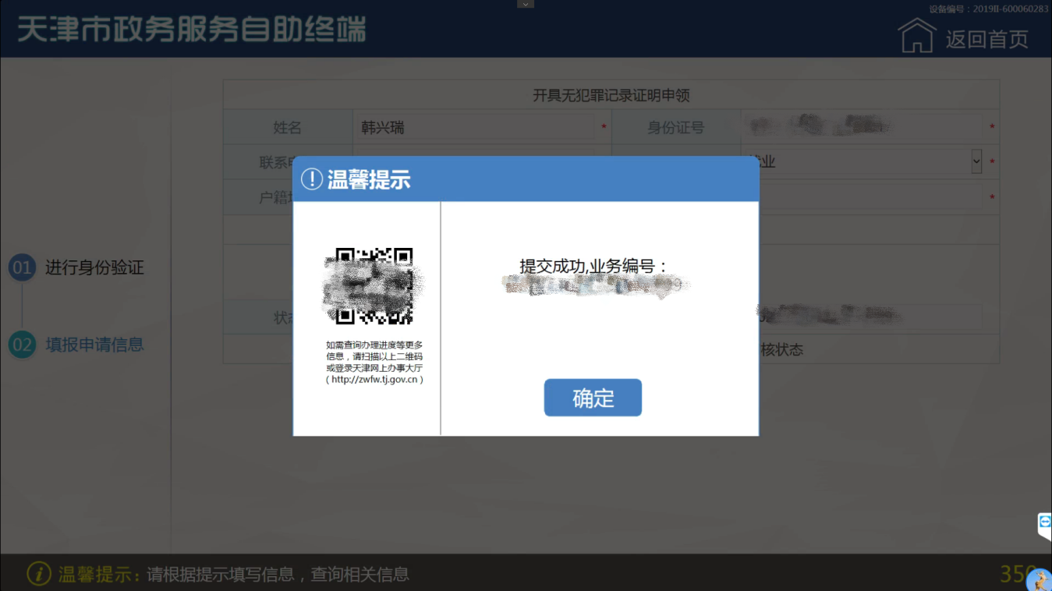
Task: Click the 姓名 field containing 韩兴瑞
Action: point(476,127)
